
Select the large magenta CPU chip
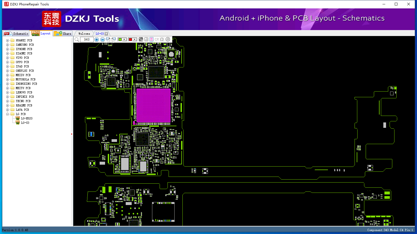tap(153, 106)
